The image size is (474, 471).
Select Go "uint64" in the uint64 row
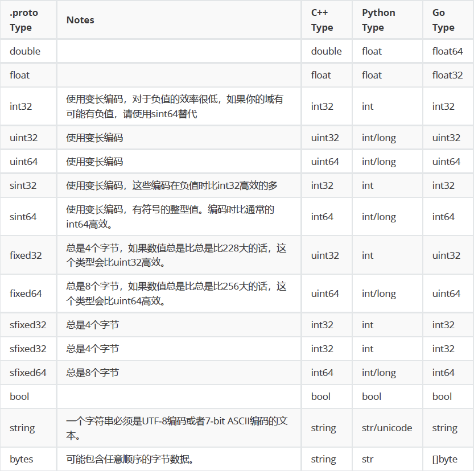[446, 162]
